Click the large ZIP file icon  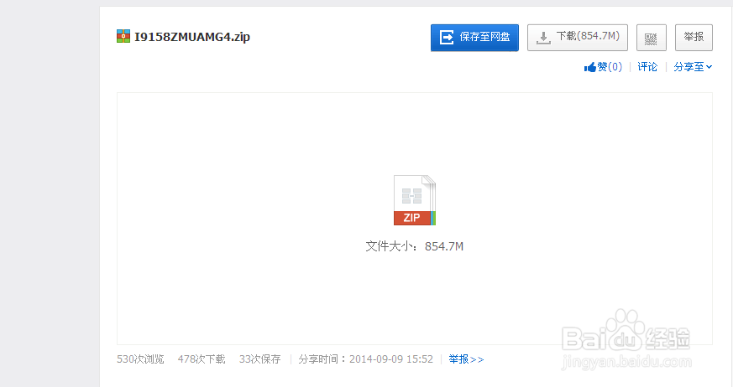(415, 200)
